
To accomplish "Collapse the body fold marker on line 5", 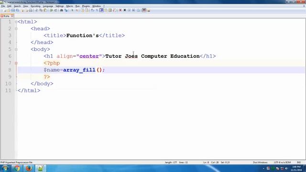I will pyautogui.click(x=16, y=49).
